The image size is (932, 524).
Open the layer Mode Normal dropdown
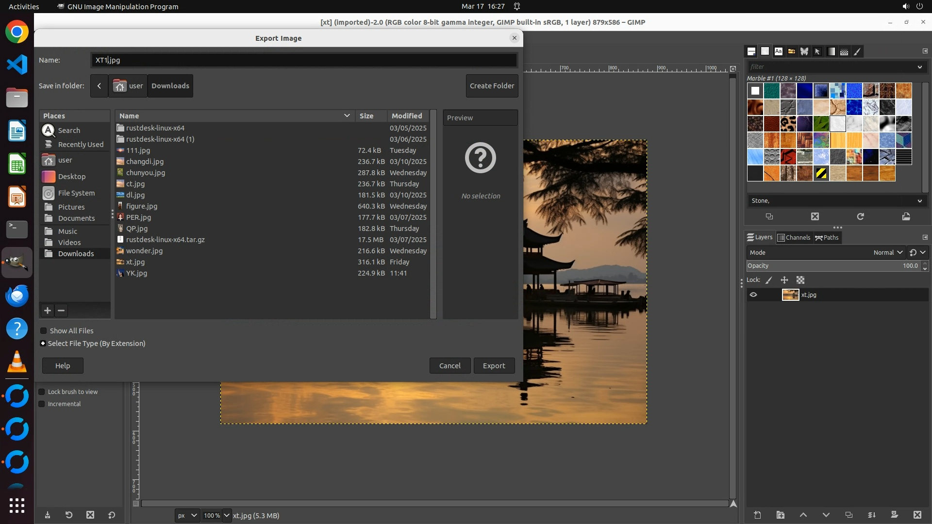pyautogui.click(x=887, y=252)
